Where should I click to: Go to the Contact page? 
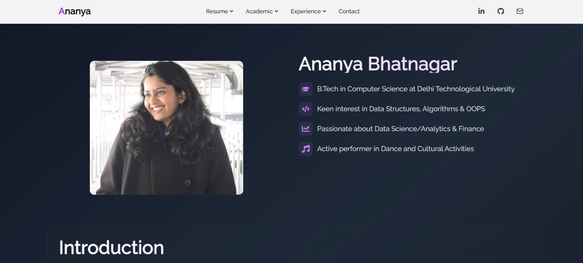click(x=349, y=11)
